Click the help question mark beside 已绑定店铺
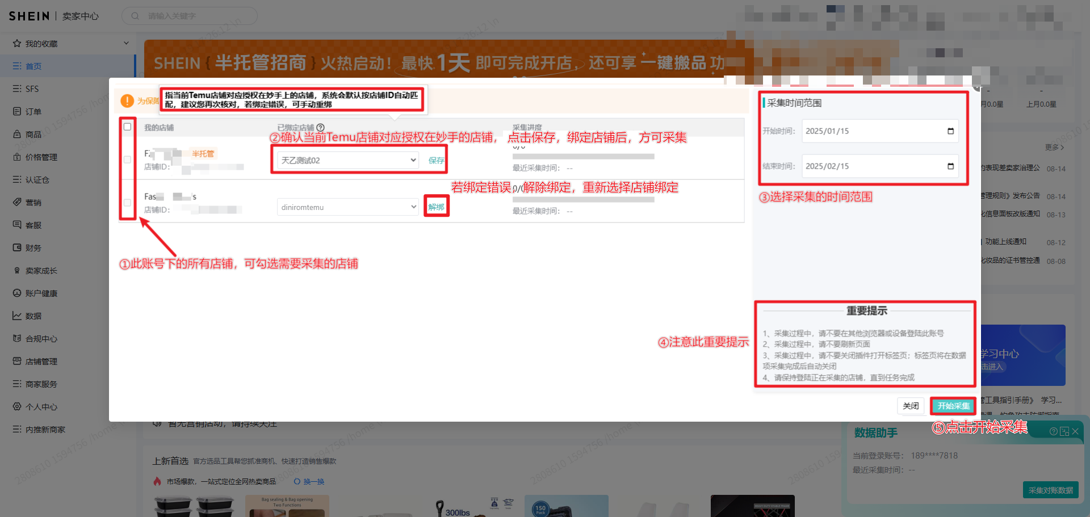The width and height of the screenshot is (1090, 517). tap(320, 128)
